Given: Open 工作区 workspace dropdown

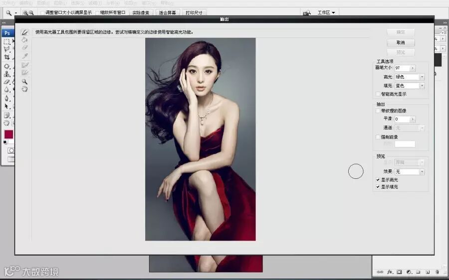Looking at the screenshot, I should point(326,12).
